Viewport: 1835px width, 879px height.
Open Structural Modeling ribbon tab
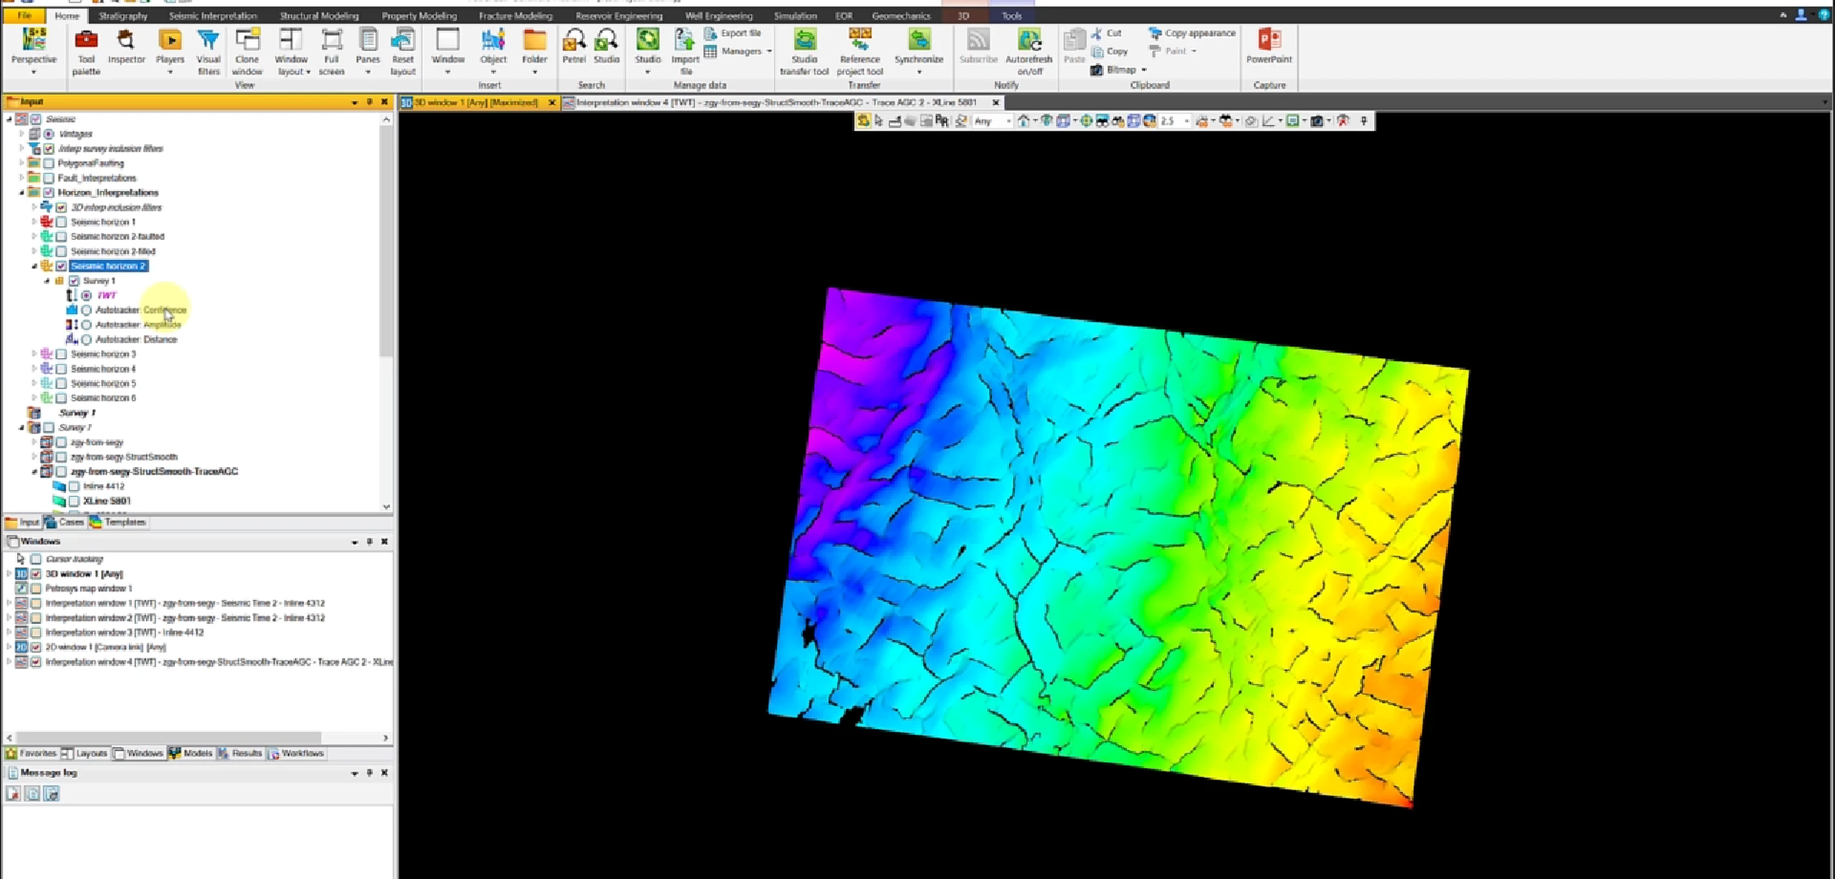[319, 15]
